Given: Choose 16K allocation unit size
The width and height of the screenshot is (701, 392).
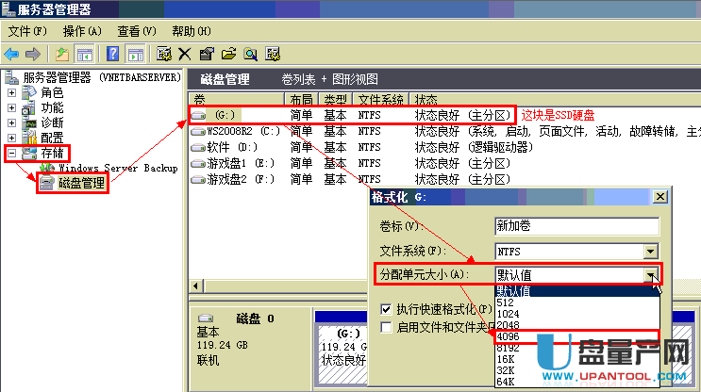Looking at the screenshot, I should (577, 359).
